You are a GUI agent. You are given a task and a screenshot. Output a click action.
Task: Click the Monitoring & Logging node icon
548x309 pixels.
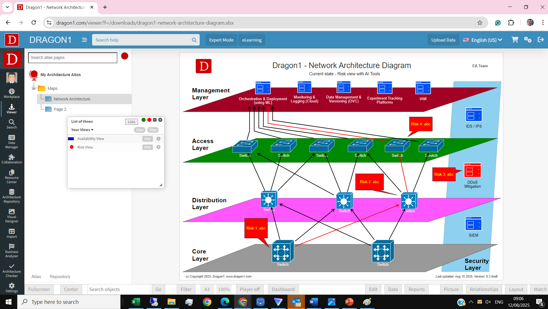(x=304, y=87)
